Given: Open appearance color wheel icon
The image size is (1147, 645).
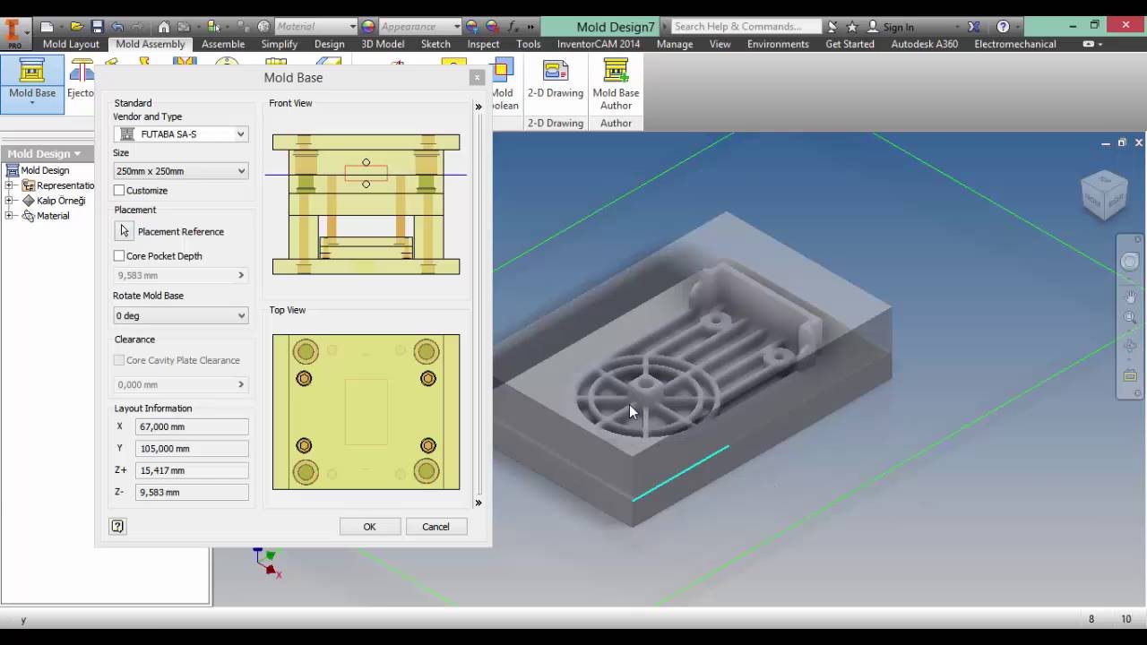Looking at the screenshot, I should coord(368,27).
